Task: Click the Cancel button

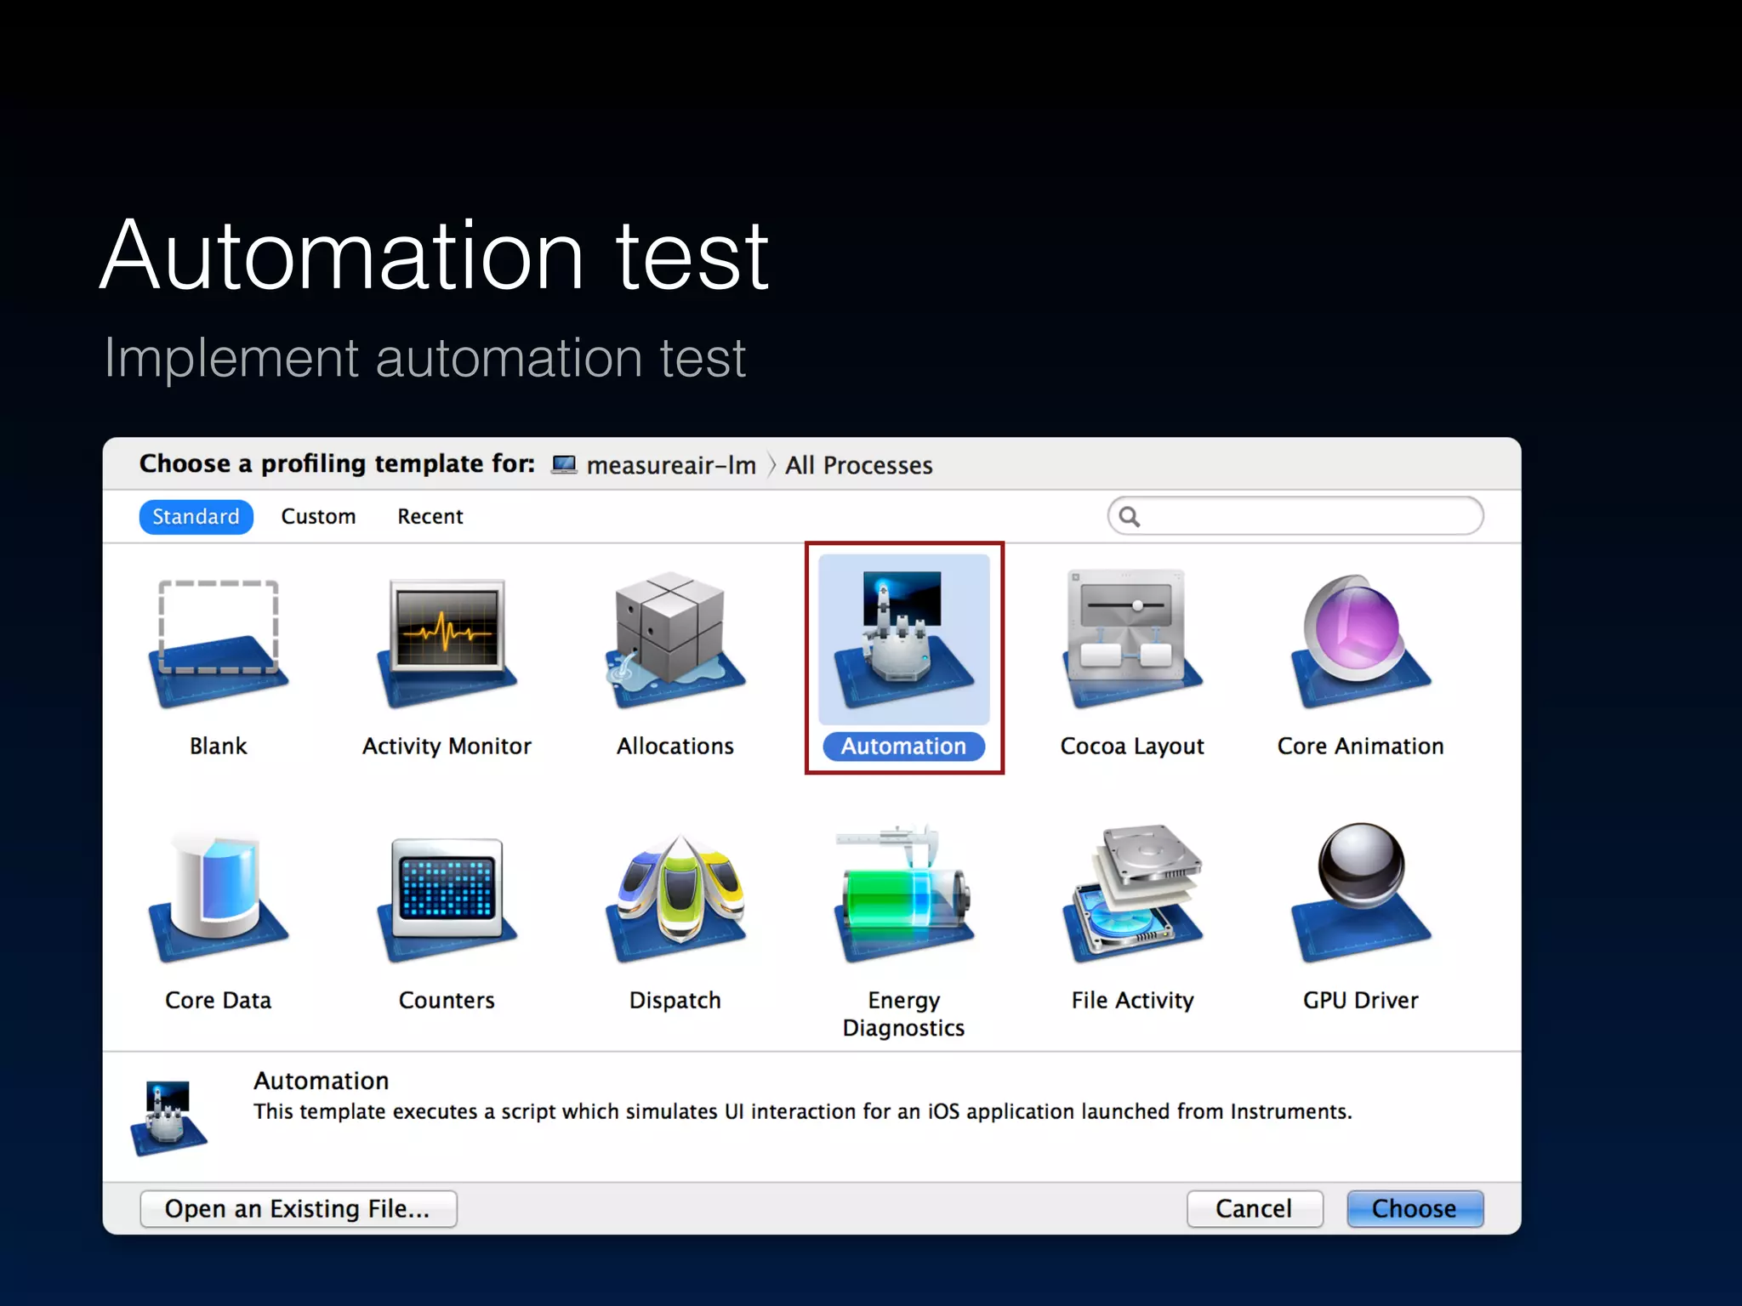Action: 1254,1208
